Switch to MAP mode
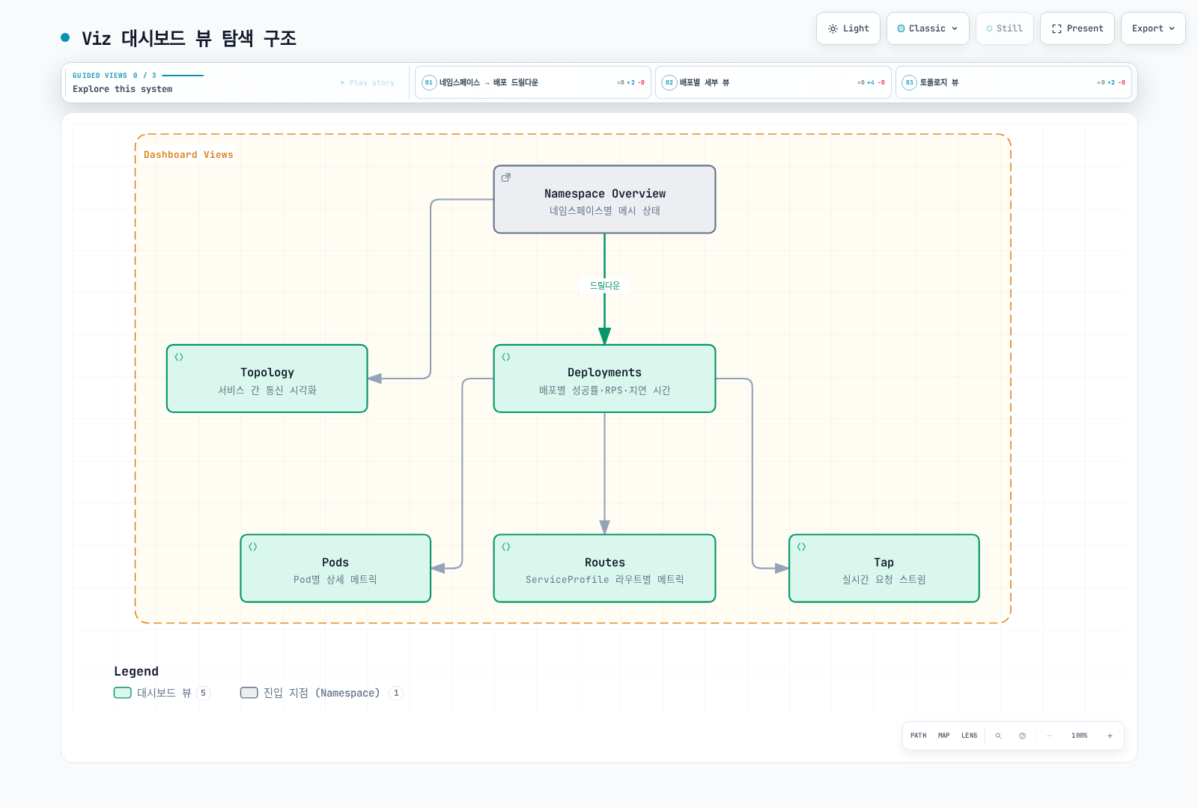 coord(944,735)
